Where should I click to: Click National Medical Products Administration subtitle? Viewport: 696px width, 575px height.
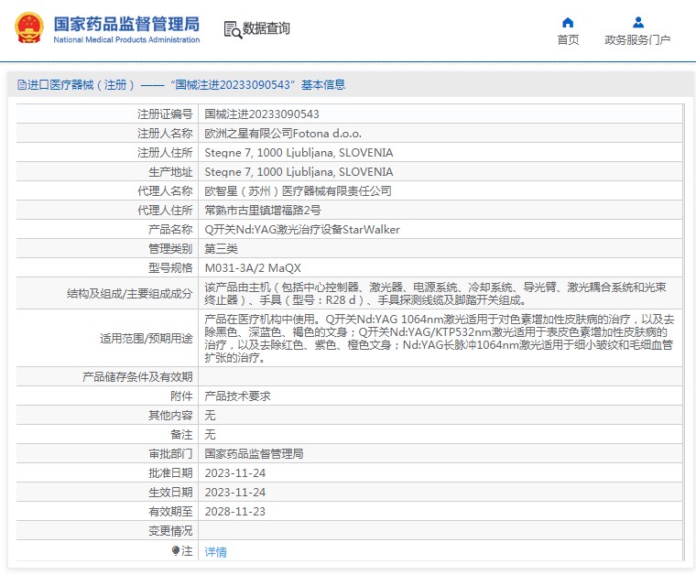(x=126, y=39)
